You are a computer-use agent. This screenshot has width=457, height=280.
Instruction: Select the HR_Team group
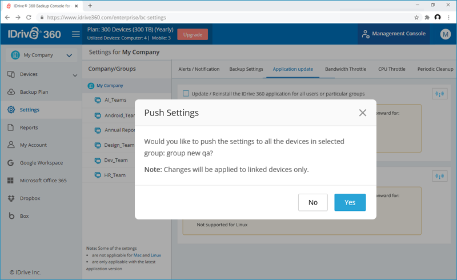coord(114,175)
